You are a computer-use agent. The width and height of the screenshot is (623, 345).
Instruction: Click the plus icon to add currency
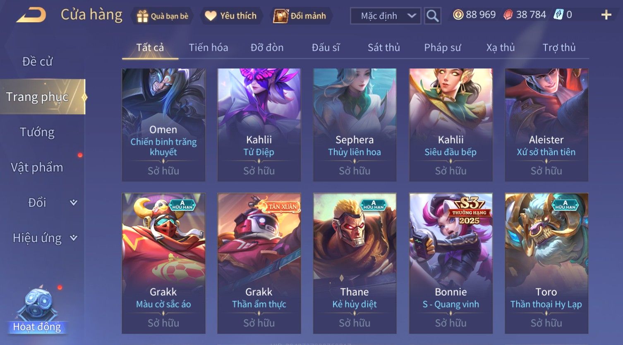coord(606,15)
